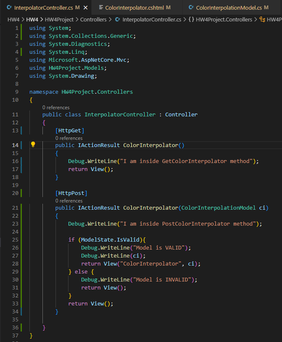Open the HW4Project breadcrumb segment

[59, 20]
